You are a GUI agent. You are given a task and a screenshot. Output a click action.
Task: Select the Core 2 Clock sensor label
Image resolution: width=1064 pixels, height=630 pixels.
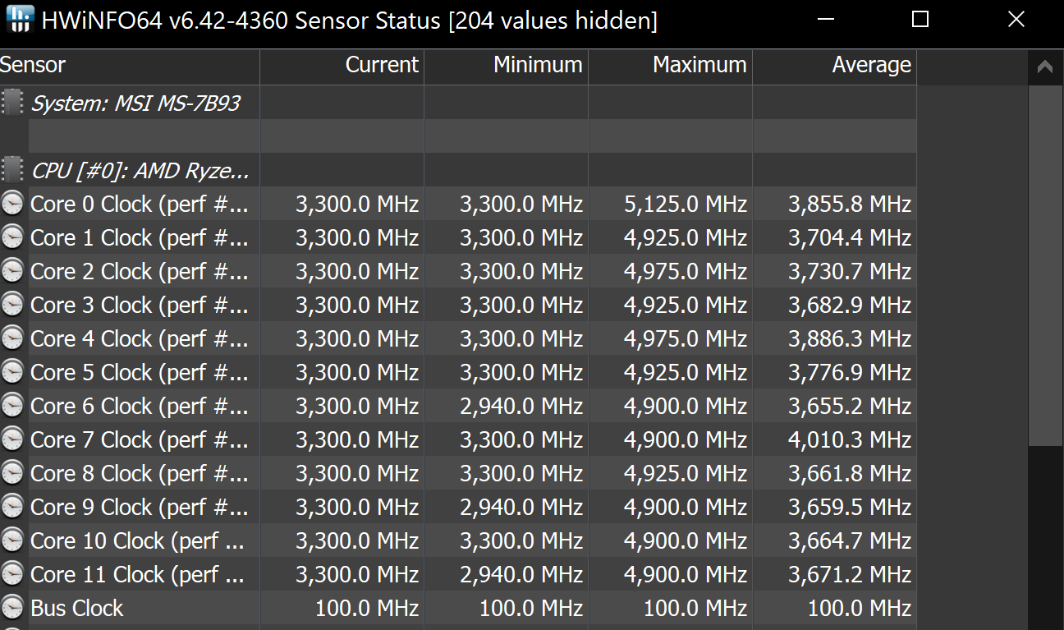coord(139,271)
